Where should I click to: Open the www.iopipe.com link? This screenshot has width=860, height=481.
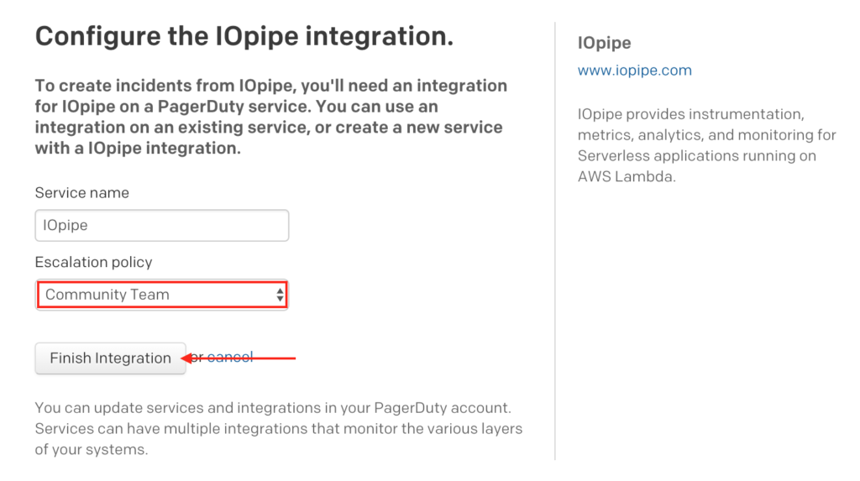pyautogui.click(x=634, y=71)
